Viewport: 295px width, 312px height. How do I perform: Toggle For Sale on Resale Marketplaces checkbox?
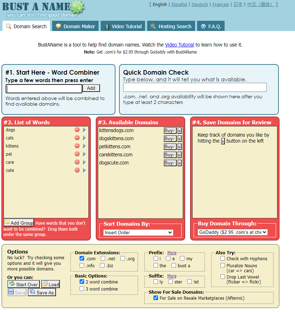[x=156, y=298]
